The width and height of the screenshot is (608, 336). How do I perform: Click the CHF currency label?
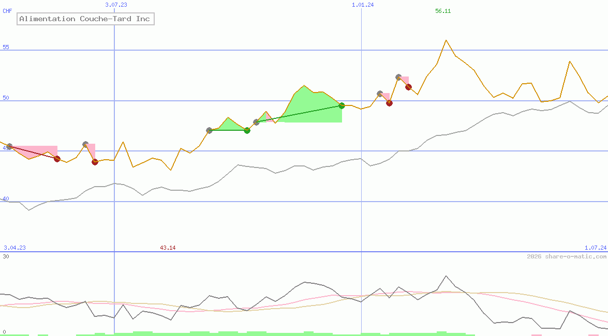pyautogui.click(x=7, y=11)
